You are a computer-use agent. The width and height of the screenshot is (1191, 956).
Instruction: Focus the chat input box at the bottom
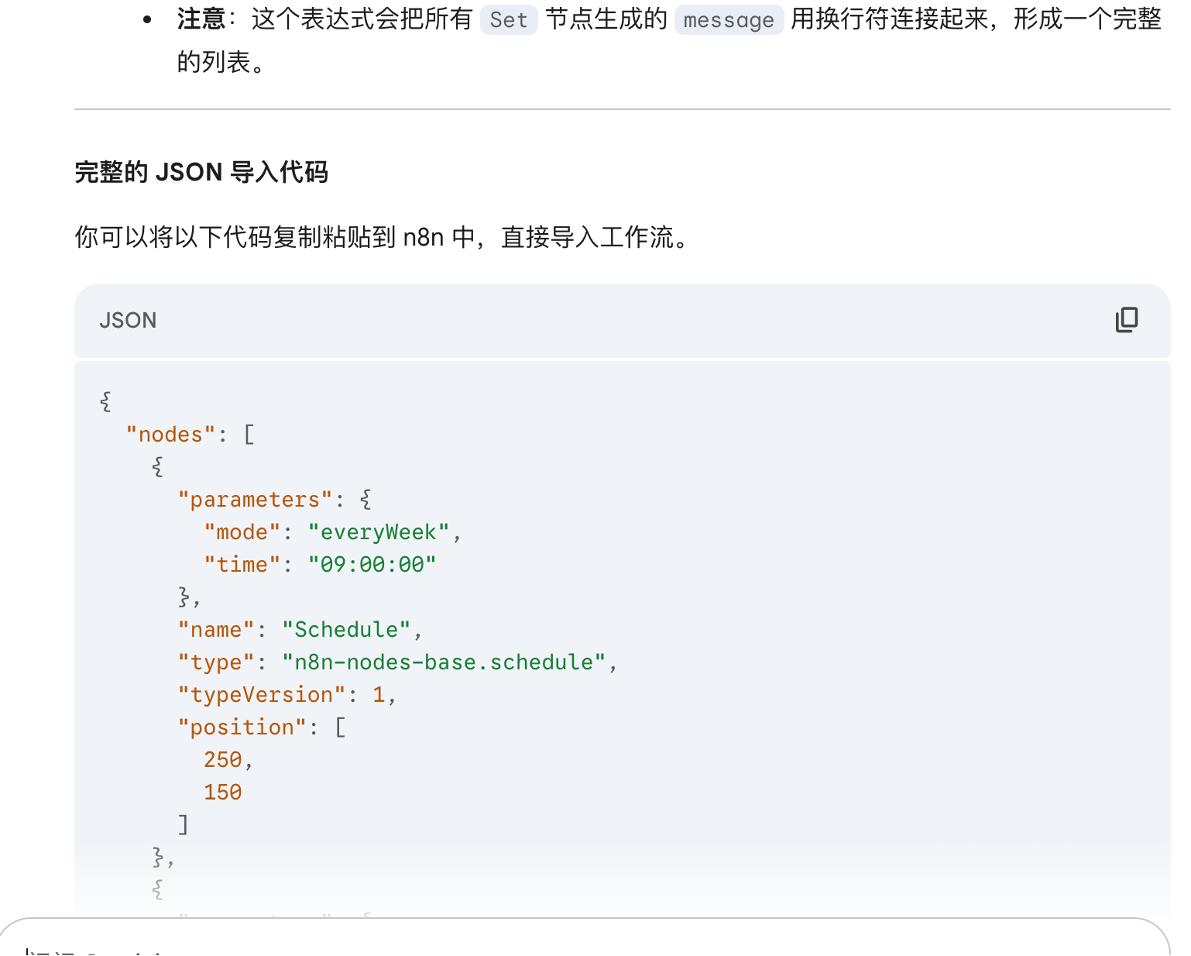tap(585, 937)
